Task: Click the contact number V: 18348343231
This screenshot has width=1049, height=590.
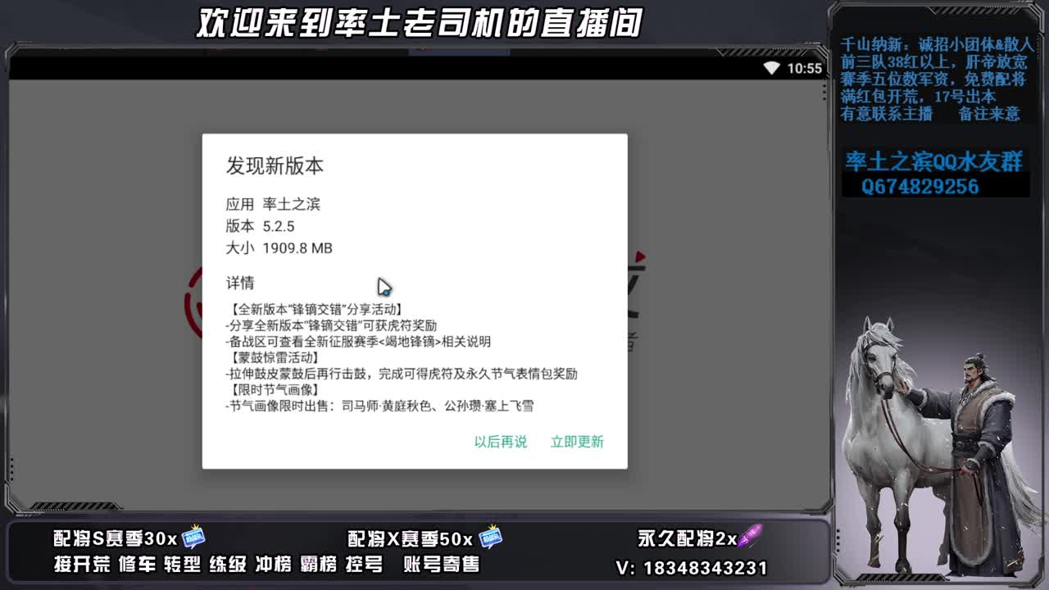Action: pos(692,568)
